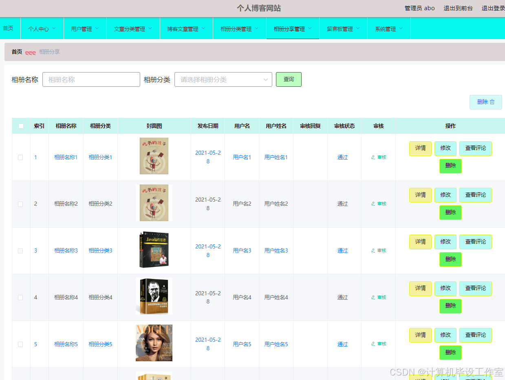Click the 审核 pencil icon in row 相册名称3

click(x=373, y=250)
